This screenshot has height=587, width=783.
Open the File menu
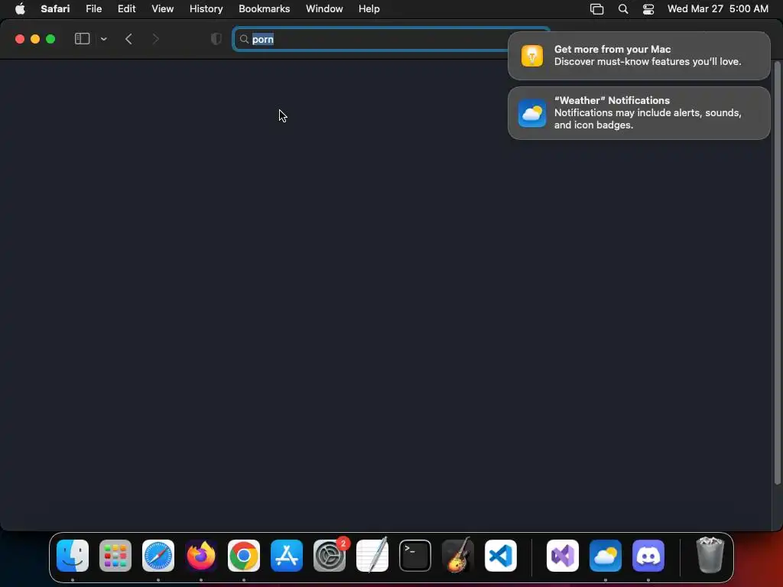coord(93,8)
